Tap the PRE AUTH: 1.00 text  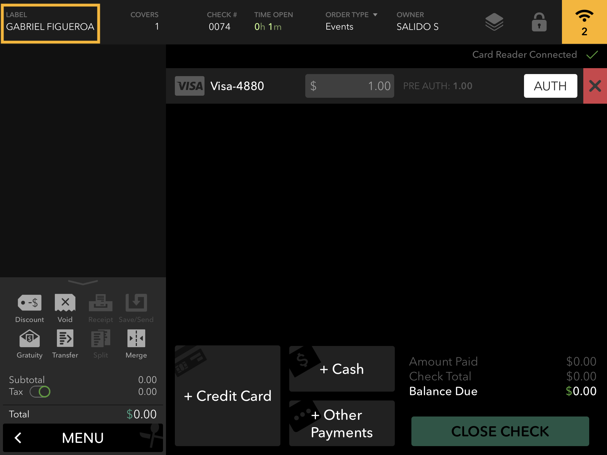pyautogui.click(x=438, y=86)
